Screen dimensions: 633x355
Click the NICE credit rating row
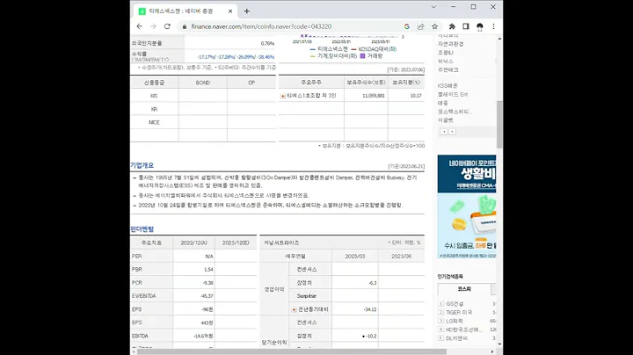[x=203, y=122]
